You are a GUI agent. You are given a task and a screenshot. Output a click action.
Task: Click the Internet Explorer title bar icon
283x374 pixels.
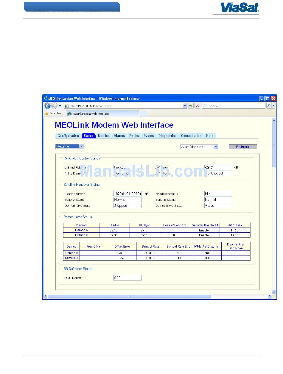coord(46,98)
